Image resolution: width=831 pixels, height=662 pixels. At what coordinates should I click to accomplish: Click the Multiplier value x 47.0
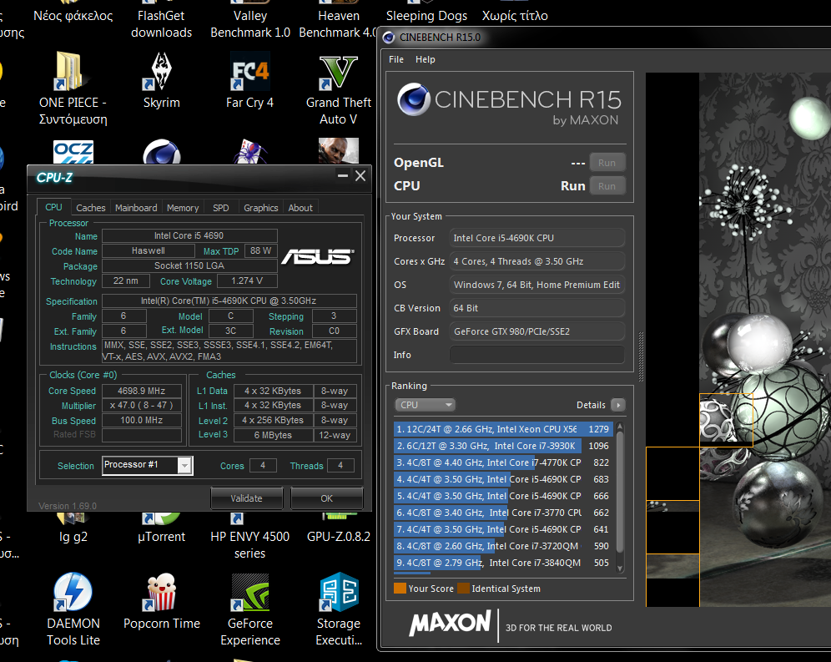142,405
